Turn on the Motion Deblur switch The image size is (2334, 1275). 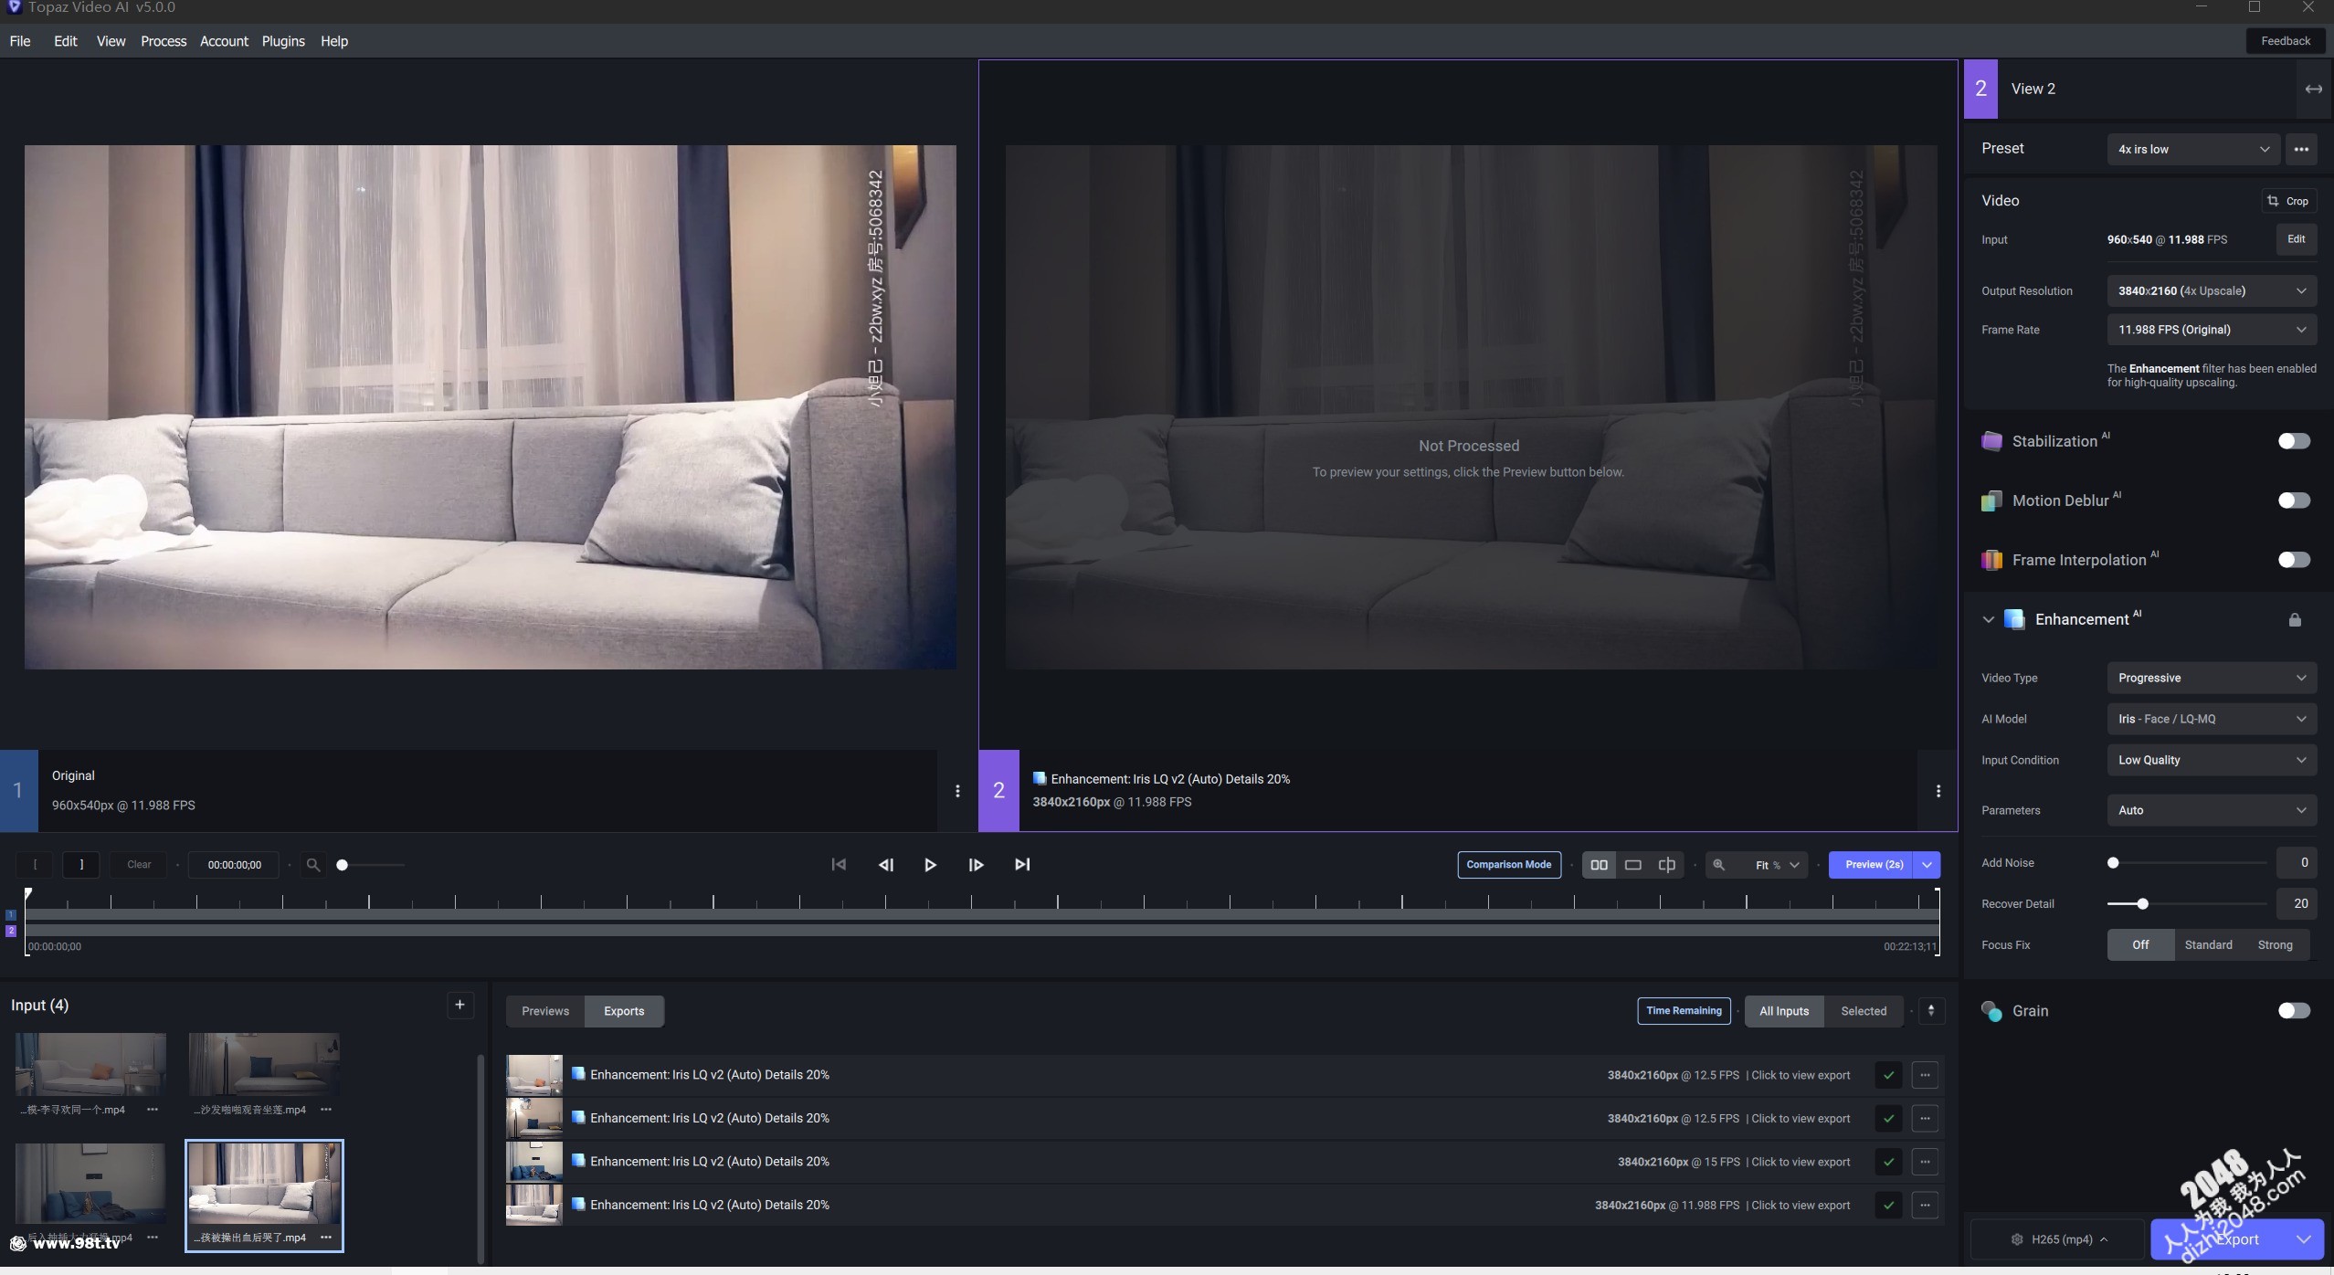click(x=2293, y=501)
